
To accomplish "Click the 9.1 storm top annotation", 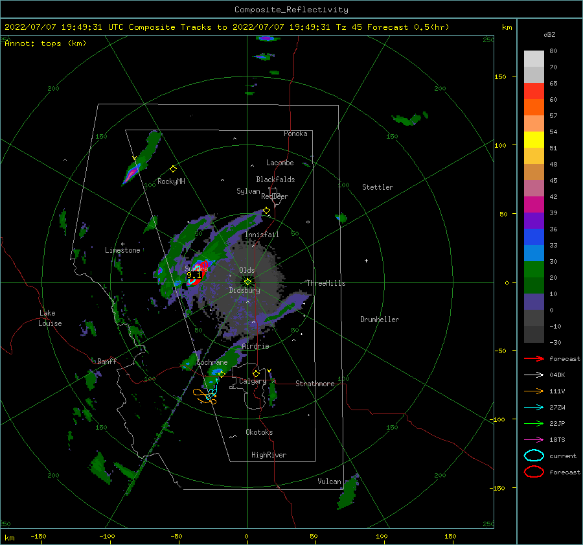I will pyautogui.click(x=194, y=275).
